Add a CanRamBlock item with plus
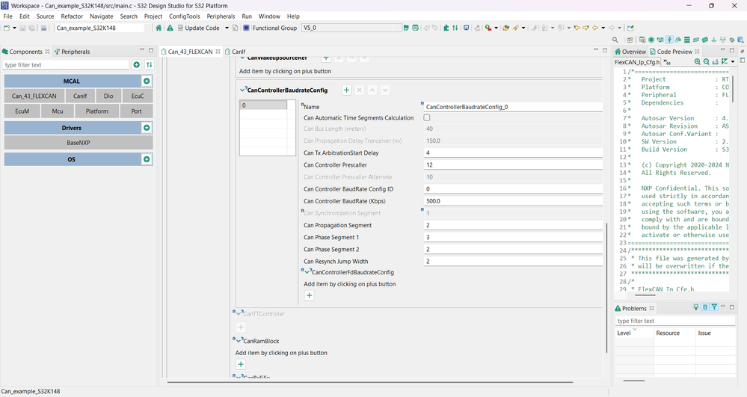The height and width of the screenshot is (397, 747). [241, 364]
